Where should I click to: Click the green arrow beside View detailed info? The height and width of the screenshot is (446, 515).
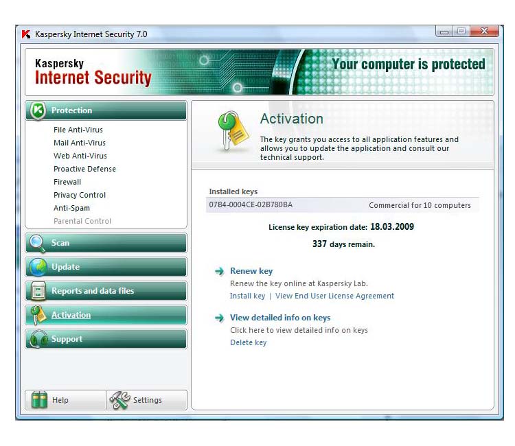coord(220,318)
